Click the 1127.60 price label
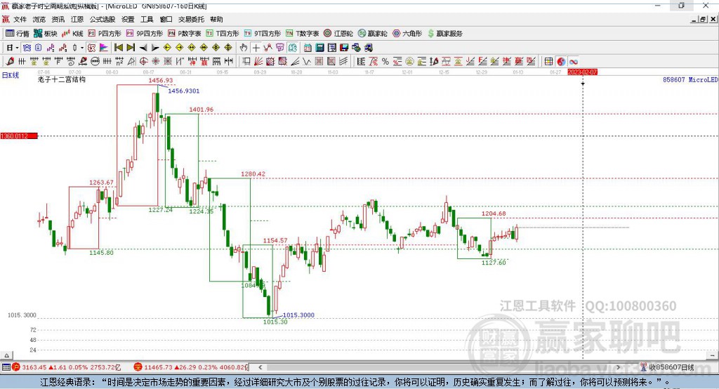The image size is (719, 389). click(x=494, y=263)
